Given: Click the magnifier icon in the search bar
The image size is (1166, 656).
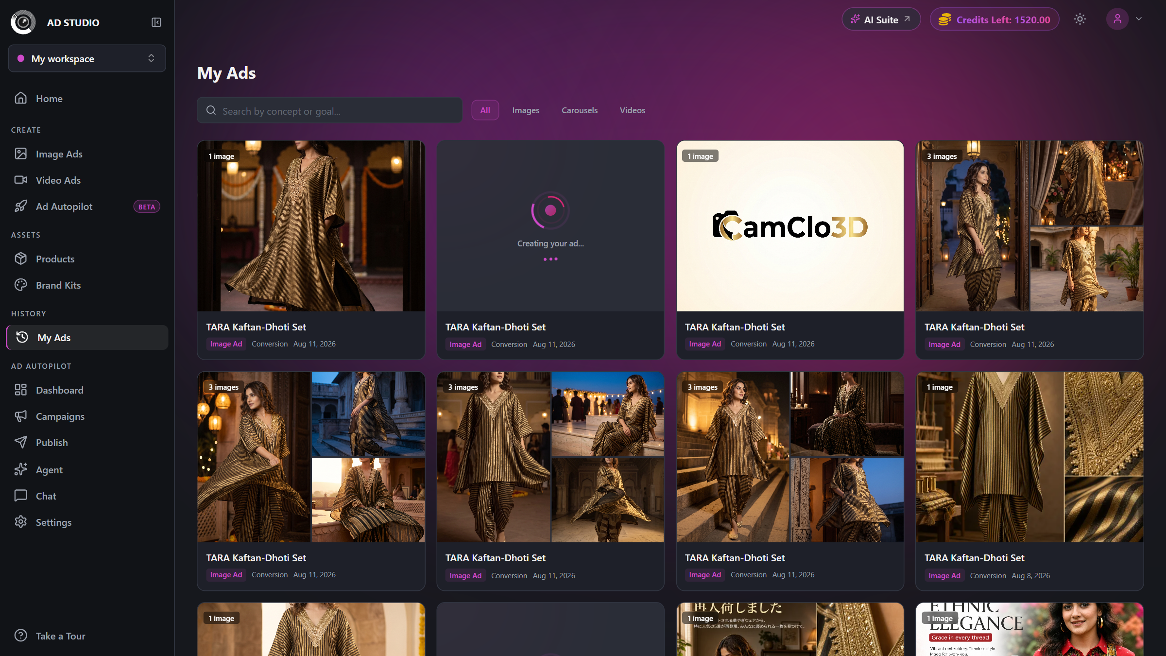Looking at the screenshot, I should pyautogui.click(x=211, y=110).
